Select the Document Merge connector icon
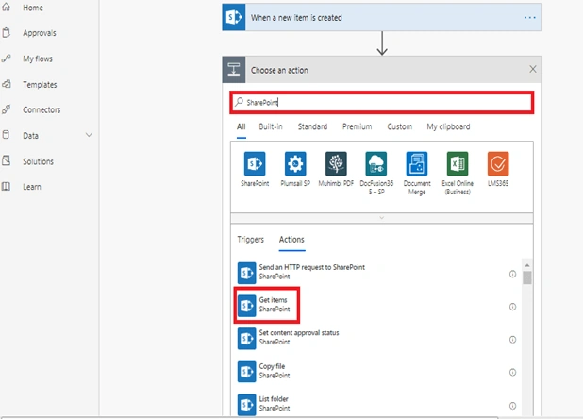The width and height of the screenshot is (583, 419). point(417,163)
